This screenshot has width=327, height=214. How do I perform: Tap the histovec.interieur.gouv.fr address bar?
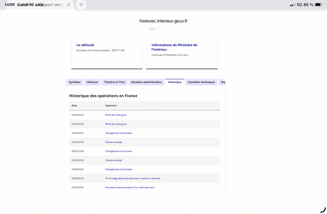click(163, 21)
